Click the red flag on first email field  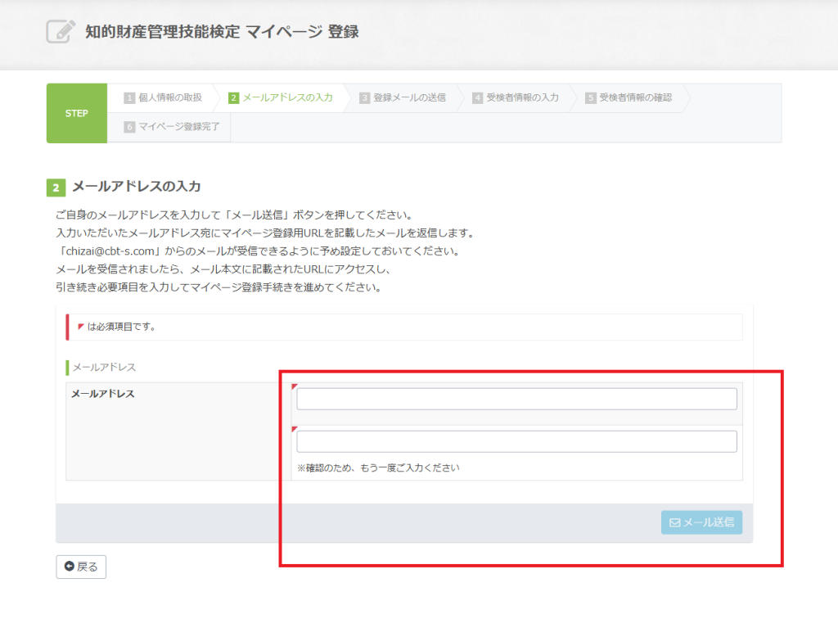[295, 386]
